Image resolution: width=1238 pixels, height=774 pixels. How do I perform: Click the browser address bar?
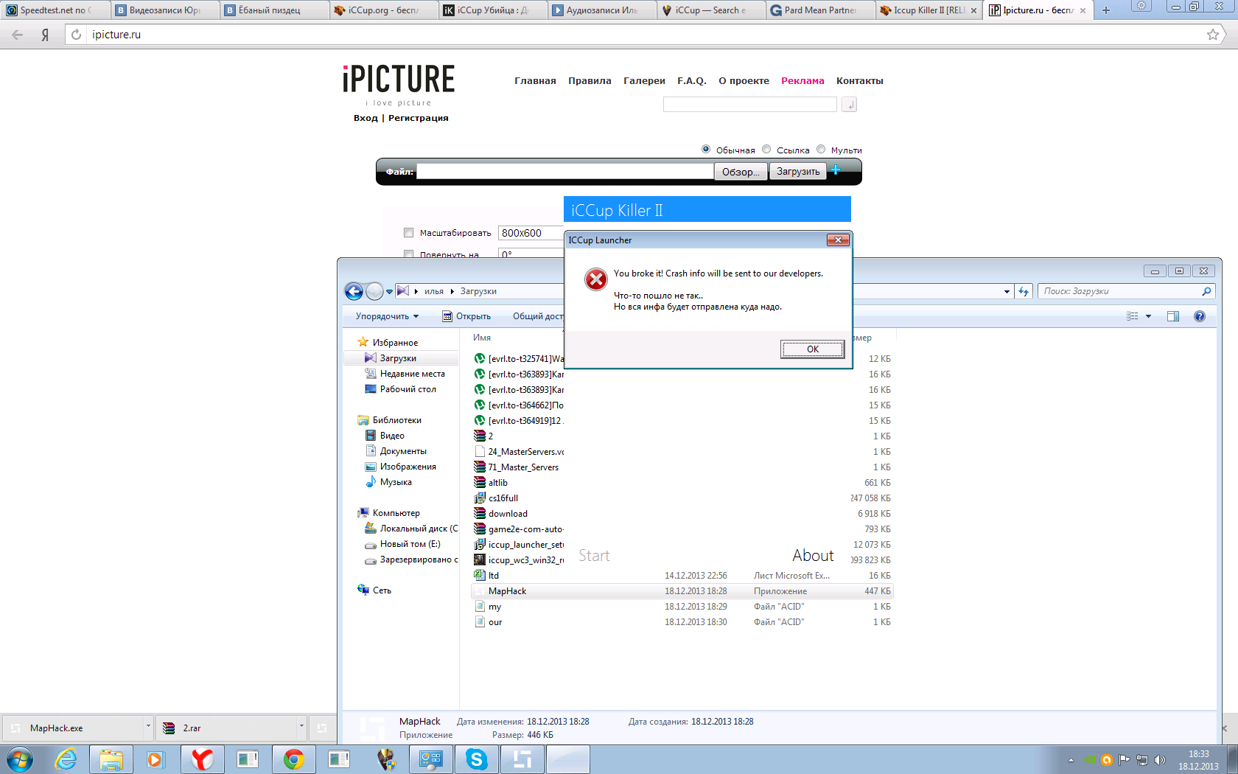(x=641, y=35)
